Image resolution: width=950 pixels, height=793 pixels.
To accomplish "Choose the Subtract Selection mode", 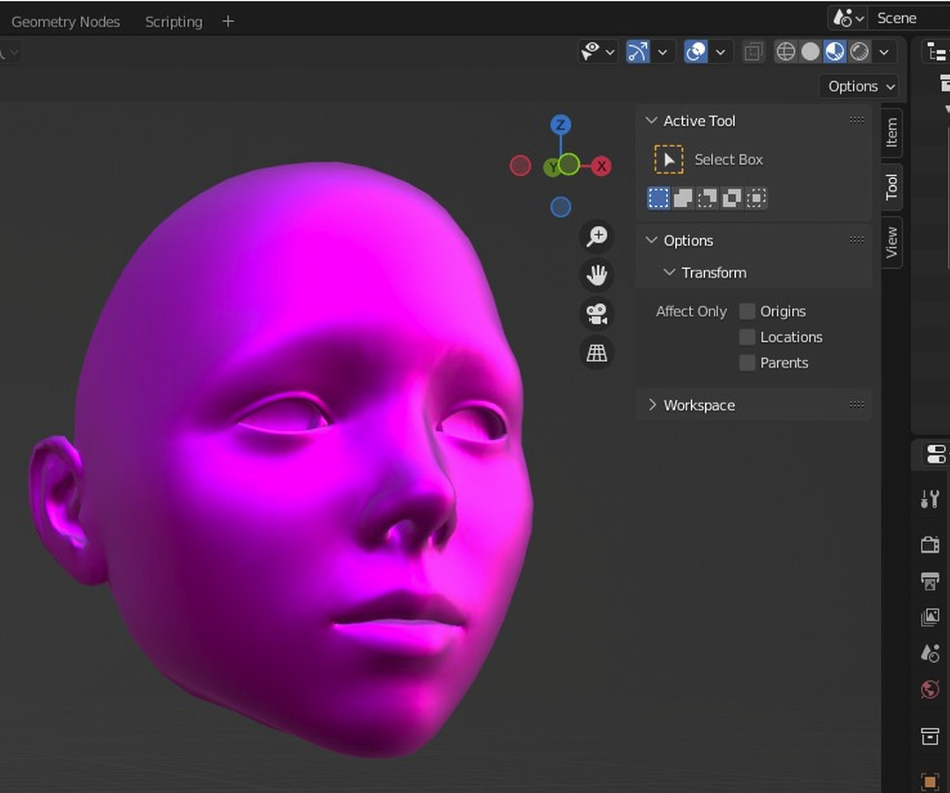I will point(707,198).
